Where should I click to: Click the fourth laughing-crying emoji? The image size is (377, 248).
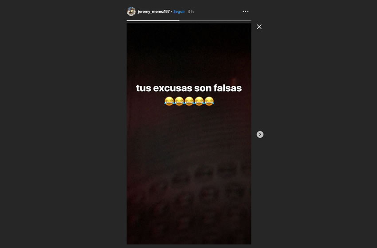[x=199, y=101]
